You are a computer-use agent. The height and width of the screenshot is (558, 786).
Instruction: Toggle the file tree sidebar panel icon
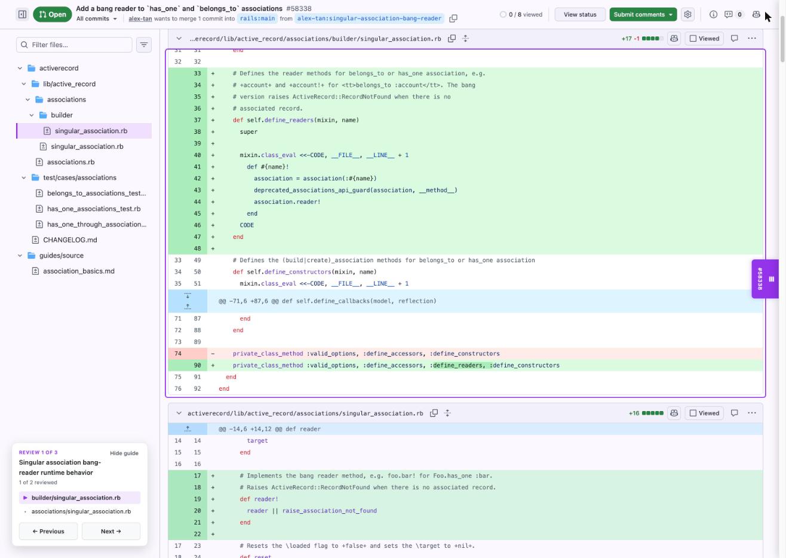click(x=22, y=14)
